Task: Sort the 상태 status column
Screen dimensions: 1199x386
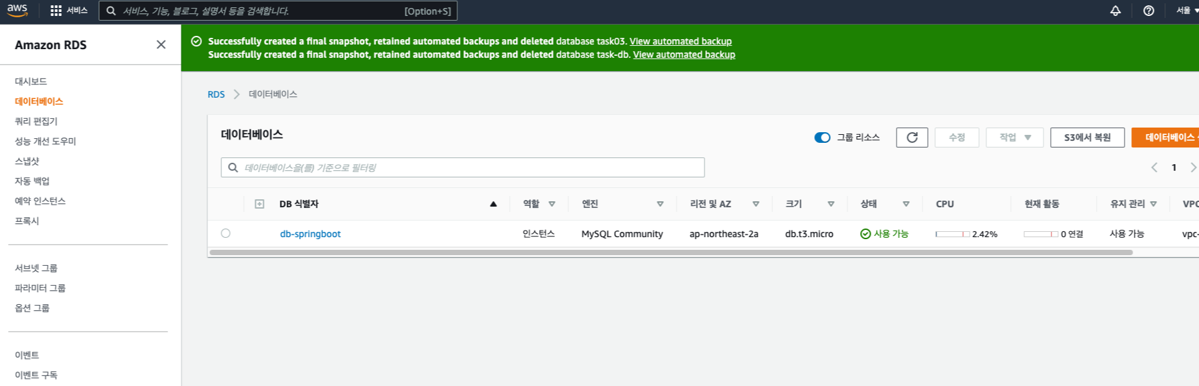Action: (906, 204)
